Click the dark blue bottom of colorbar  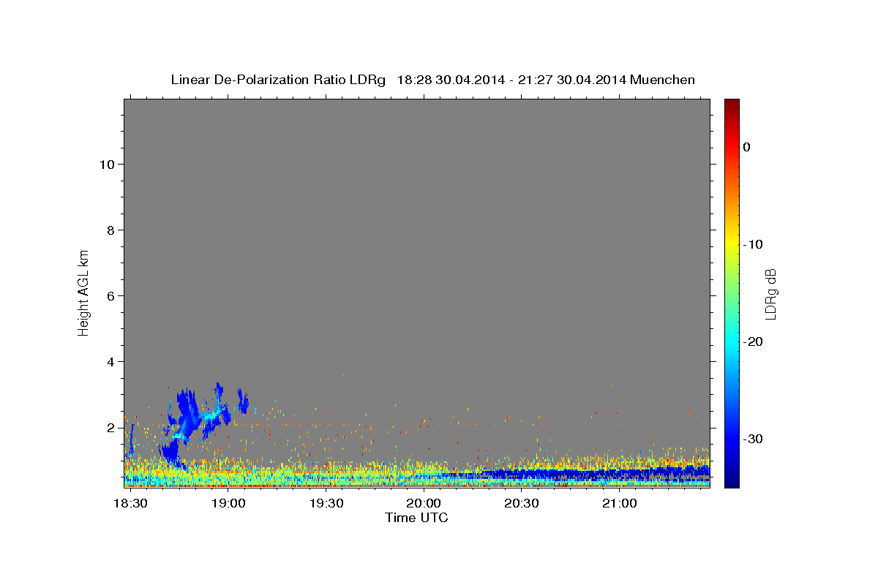(x=732, y=479)
